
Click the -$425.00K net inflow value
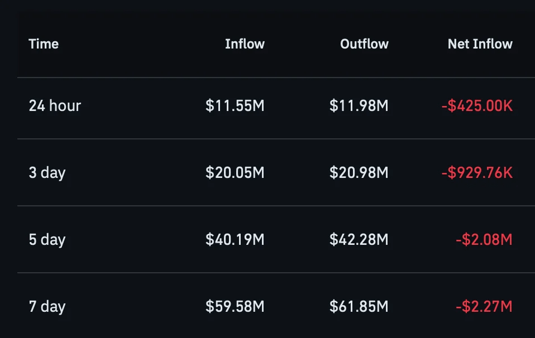click(x=477, y=105)
